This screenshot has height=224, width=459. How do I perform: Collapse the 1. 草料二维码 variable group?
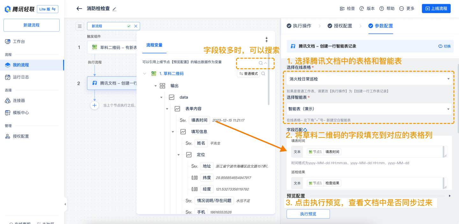coord(145,73)
